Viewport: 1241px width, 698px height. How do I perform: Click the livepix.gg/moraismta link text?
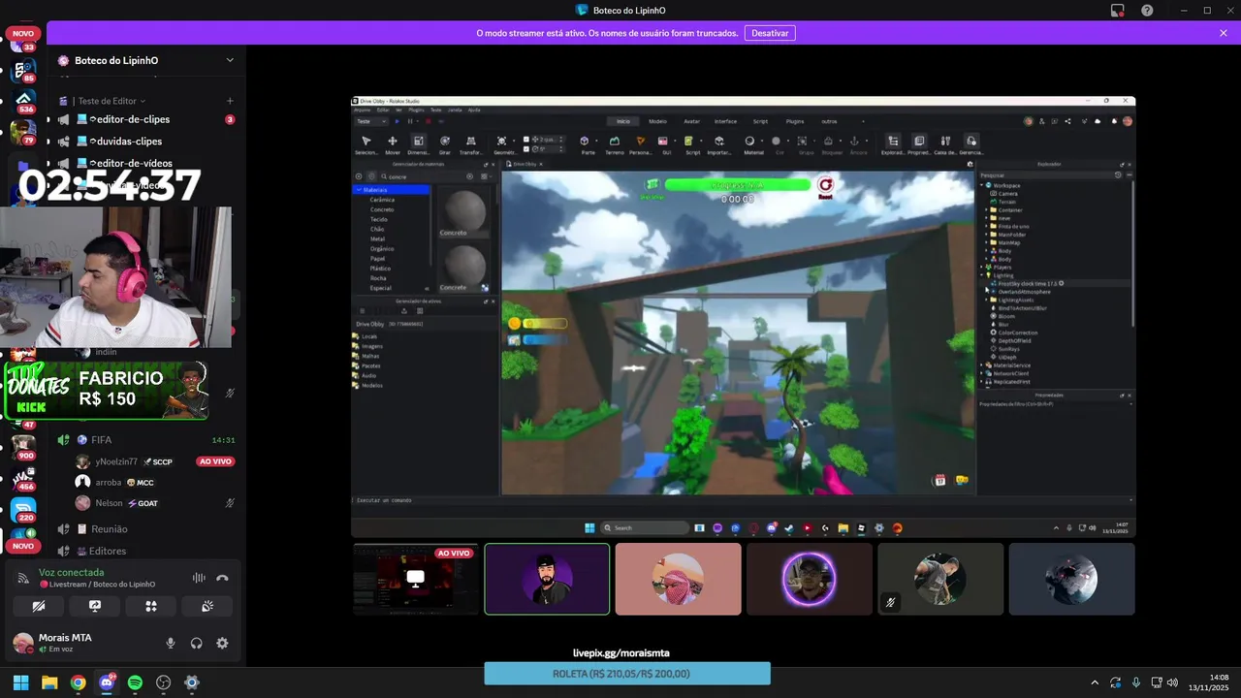click(x=621, y=653)
